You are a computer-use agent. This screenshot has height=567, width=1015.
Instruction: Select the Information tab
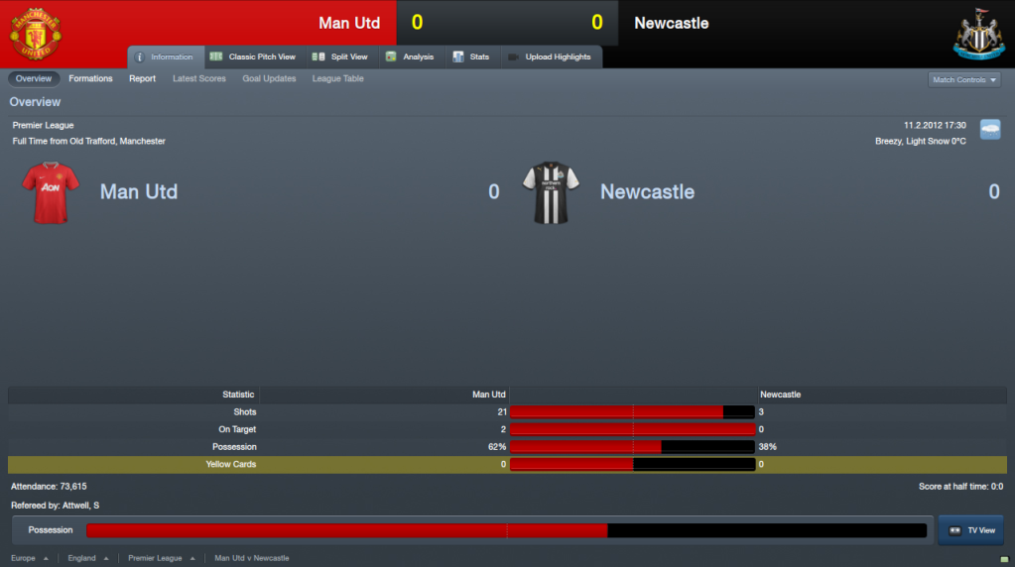point(165,57)
